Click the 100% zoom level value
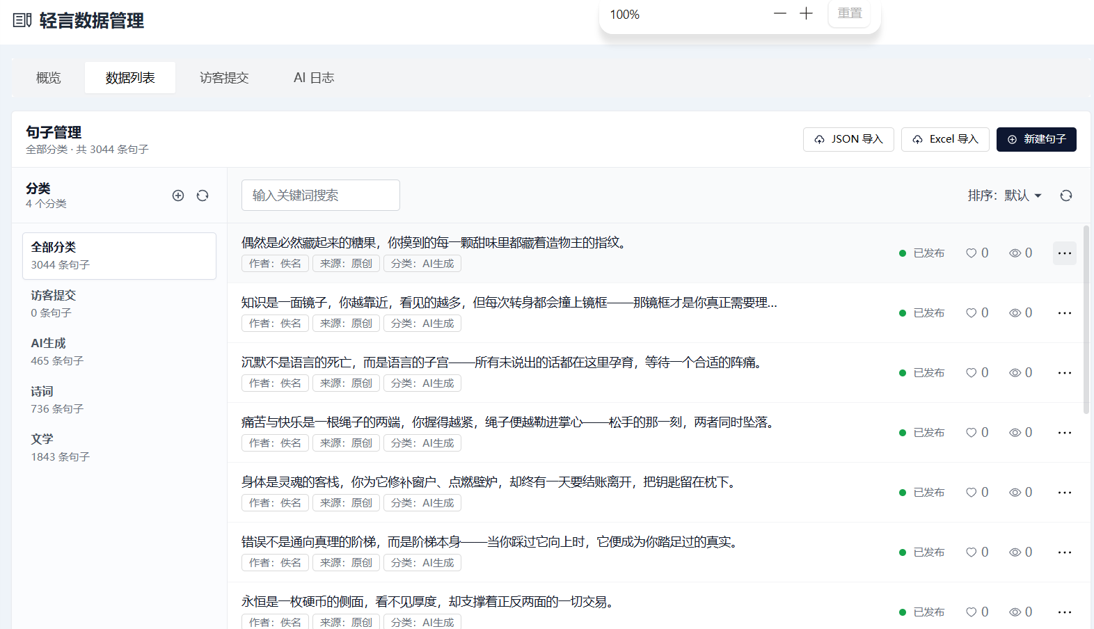The height and width of the screenshot is (629, 1094). tap(624, 15)
